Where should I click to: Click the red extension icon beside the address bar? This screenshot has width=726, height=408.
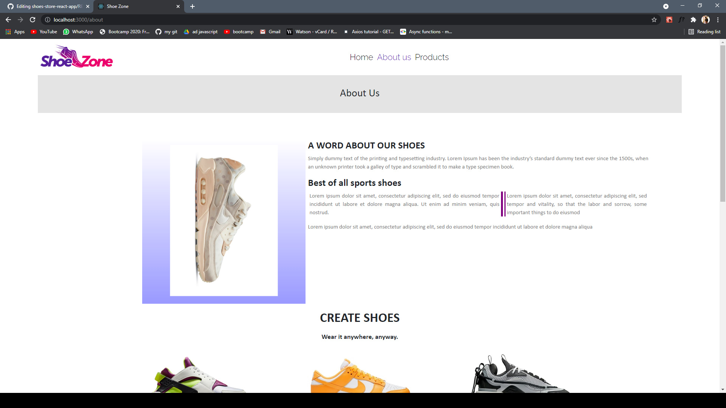coord(669,20)
